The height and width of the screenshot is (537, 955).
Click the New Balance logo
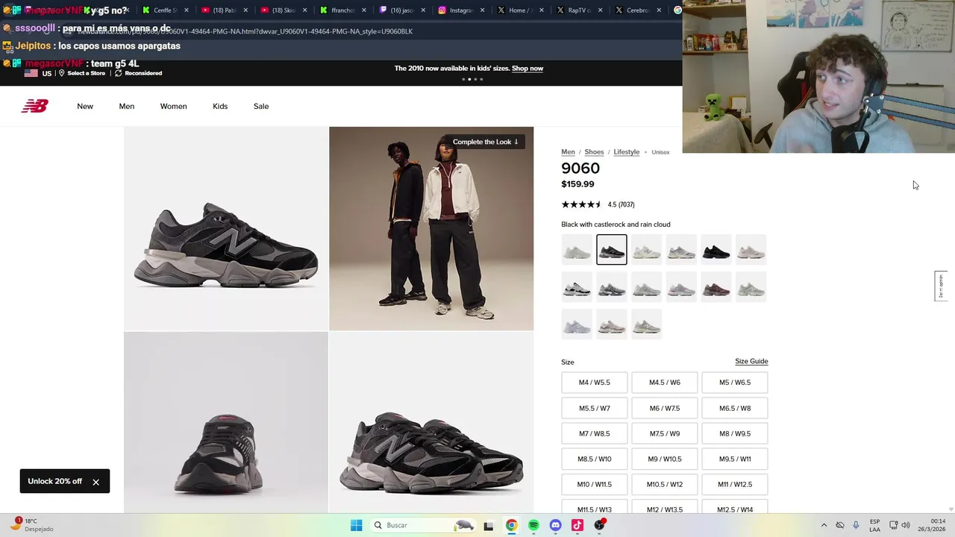[x=34, y=106]
